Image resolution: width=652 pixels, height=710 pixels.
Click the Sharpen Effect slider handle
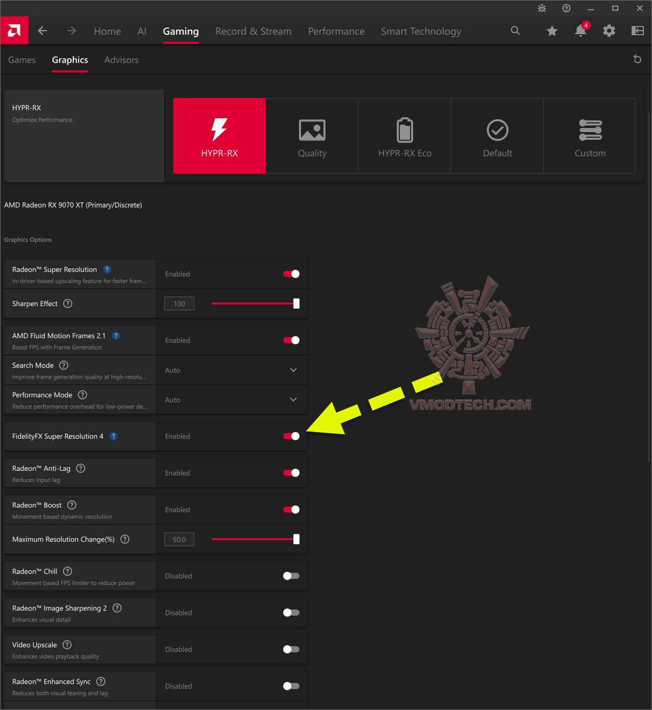click(x=296, y=303)
